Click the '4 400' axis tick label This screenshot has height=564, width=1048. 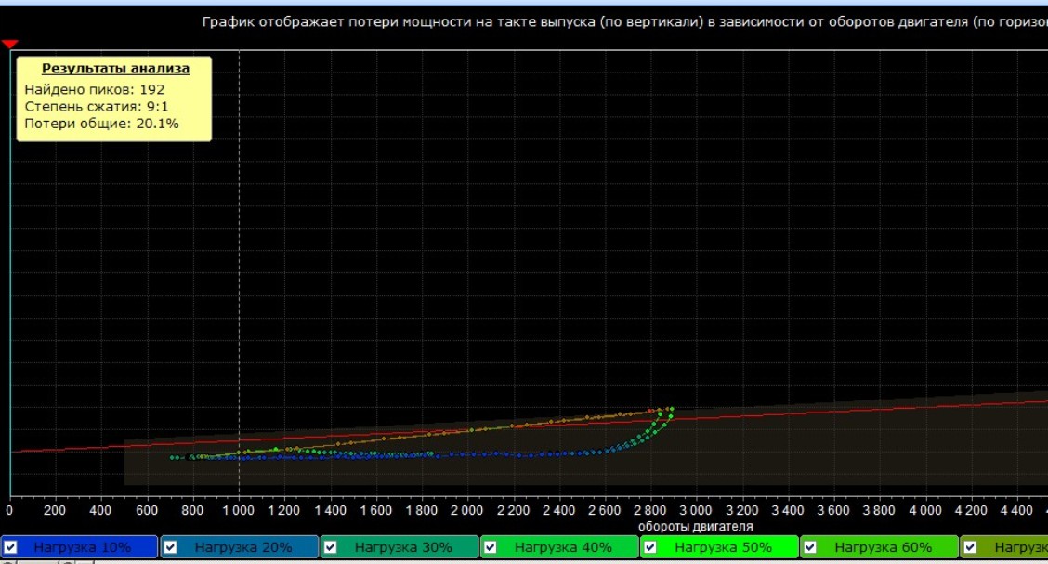click(1016, 510)
